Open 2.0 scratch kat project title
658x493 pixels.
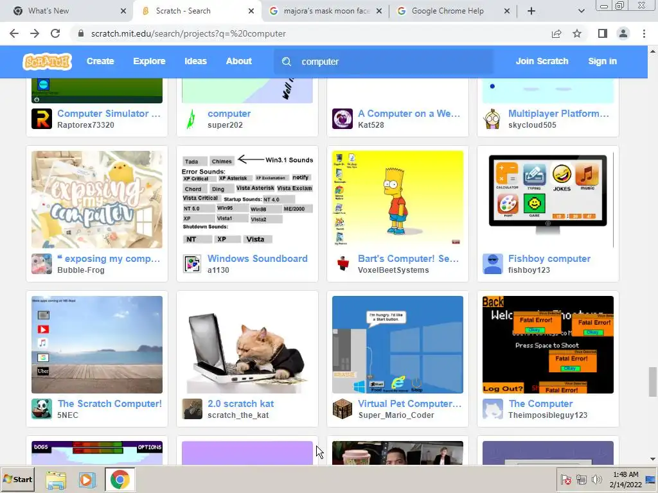[240, 403]
